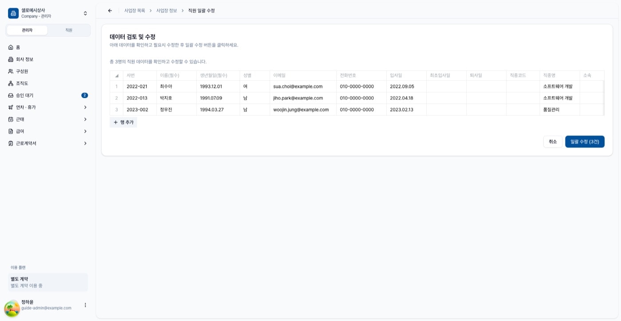Click the 생년월일(필수) column header
Viewport: 621px width, 321px height.
[x=218, y=75]
